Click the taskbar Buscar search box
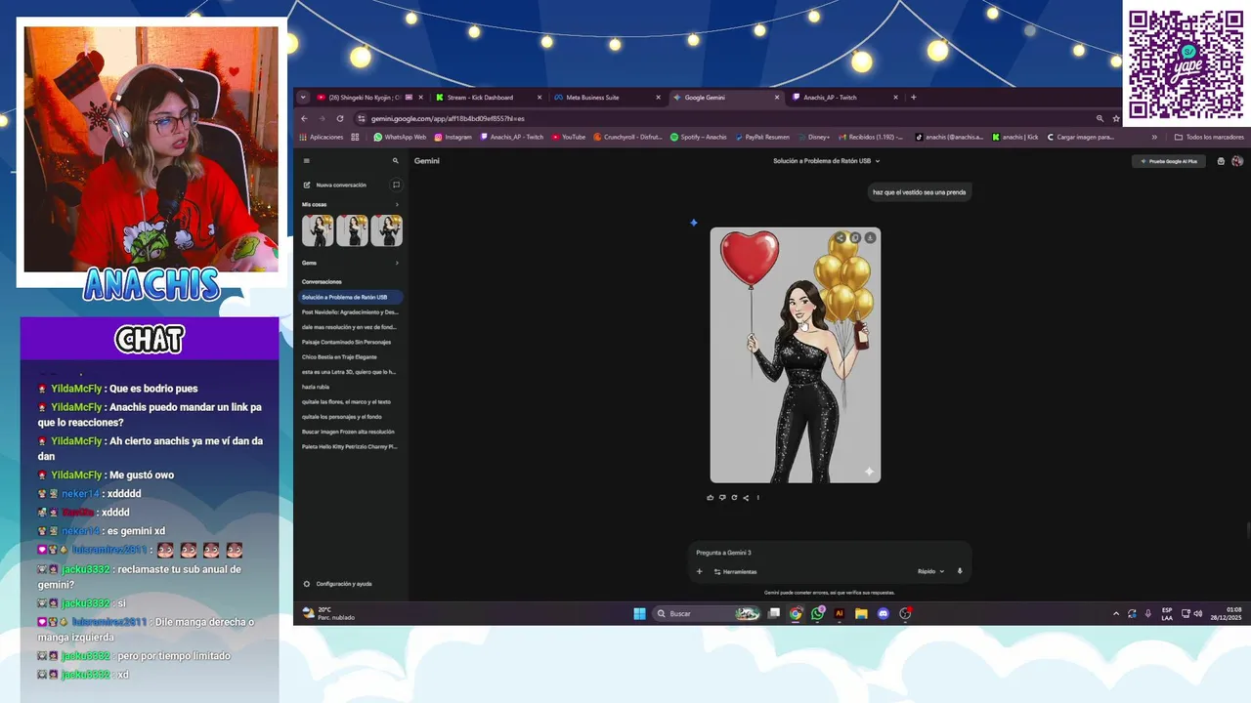The image size is (1251, 703). click(706, 613)
